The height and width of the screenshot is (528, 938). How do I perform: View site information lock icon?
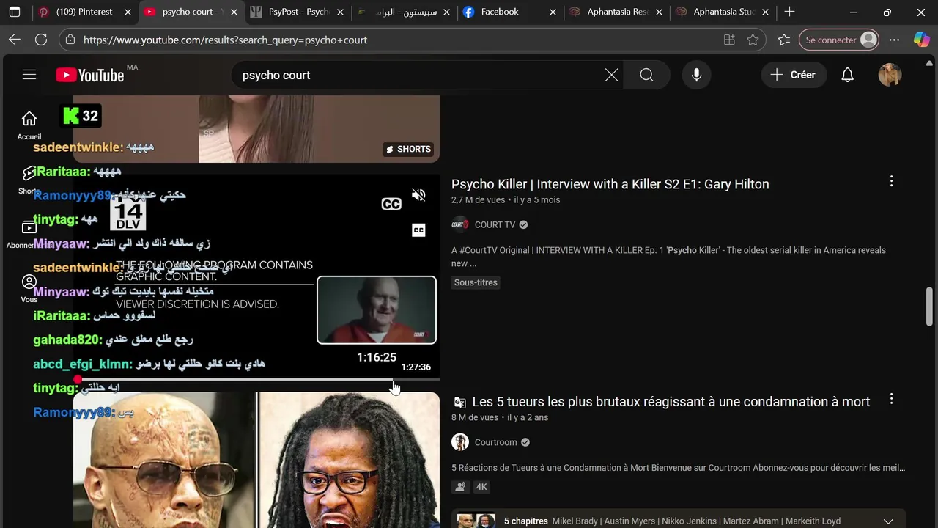69,40
